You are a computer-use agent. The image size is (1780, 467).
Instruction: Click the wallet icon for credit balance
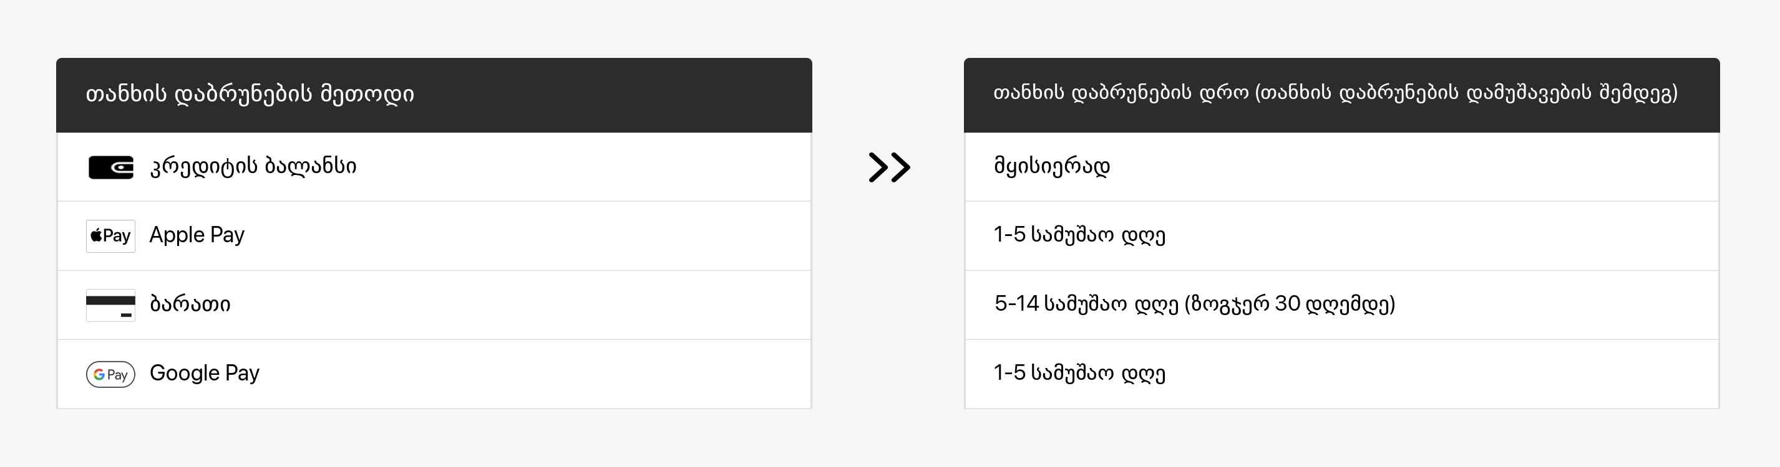pyautogui.click(x=110, y=167)
